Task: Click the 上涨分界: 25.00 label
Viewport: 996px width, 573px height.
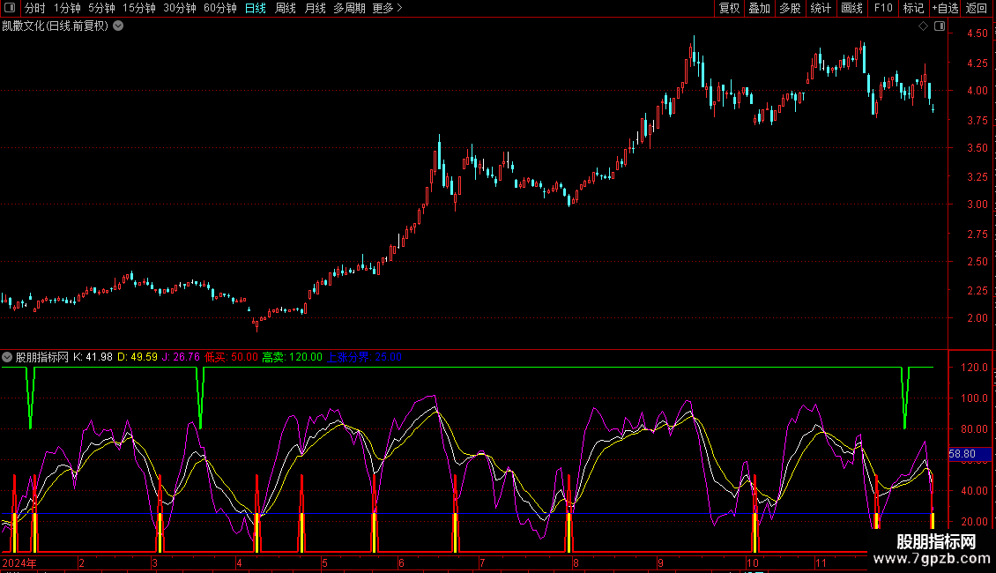Action: [365, 357]
